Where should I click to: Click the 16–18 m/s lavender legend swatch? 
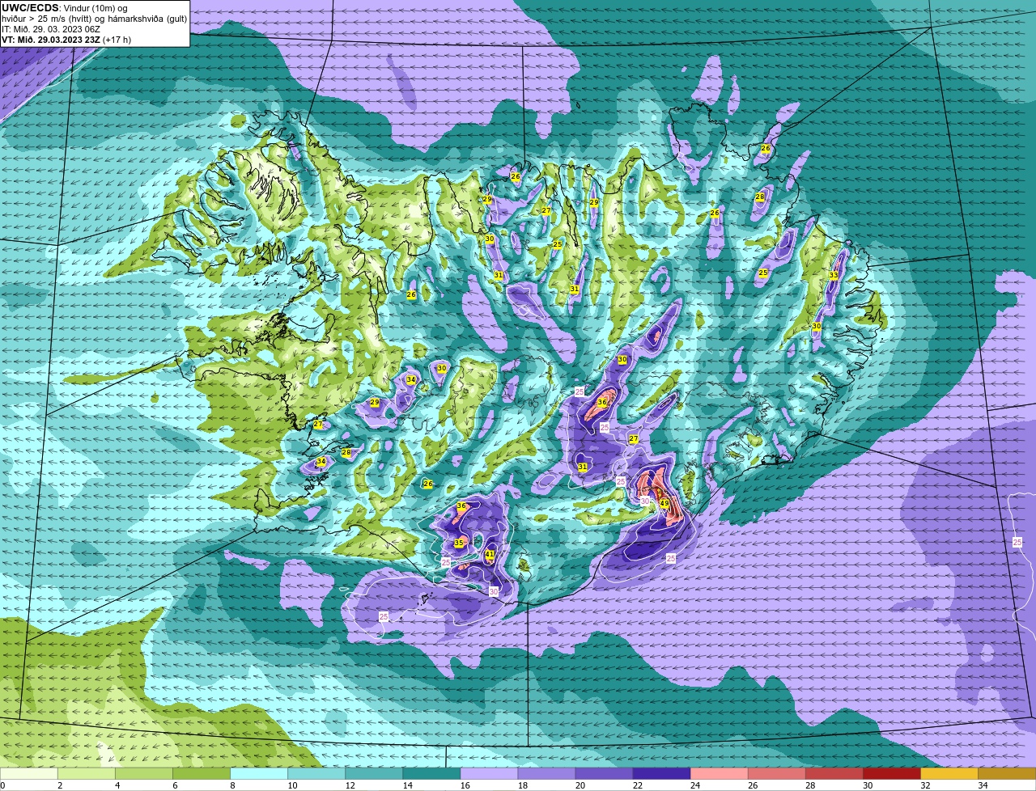(x=489, y=774)
